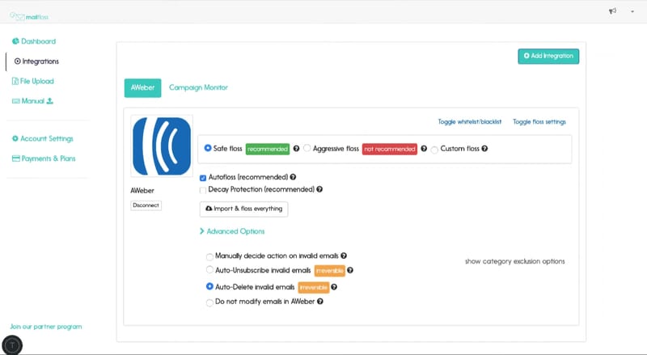The height and width of the screenshot is (355, 647).
Task: Click Join our partner program link
Action: [46, 327]
